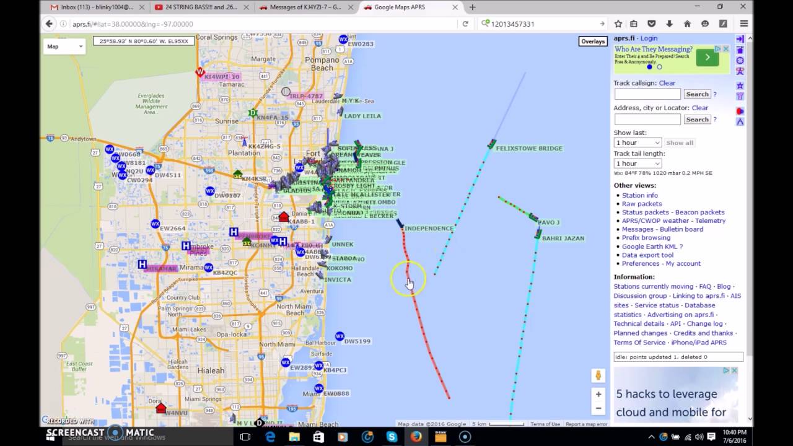
Task: Click the red W icon at KI4WPI-10
Action: pyautogui.click(x=200, y=72)
